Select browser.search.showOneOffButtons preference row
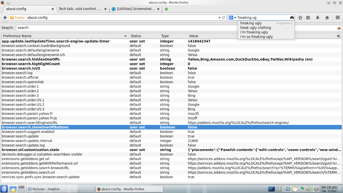This screenshot has height=193, width=343. click(171, 127)
